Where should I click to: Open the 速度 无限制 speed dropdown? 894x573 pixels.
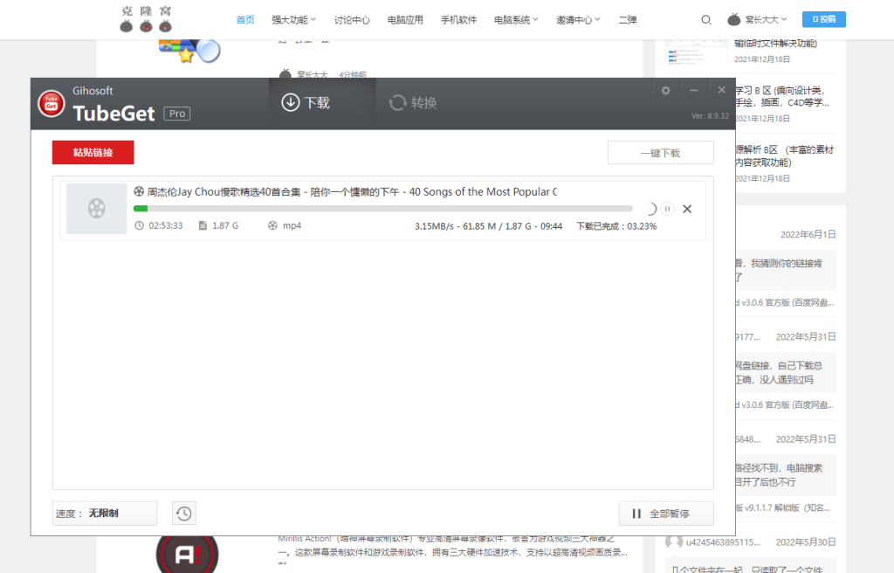point(105,513)
